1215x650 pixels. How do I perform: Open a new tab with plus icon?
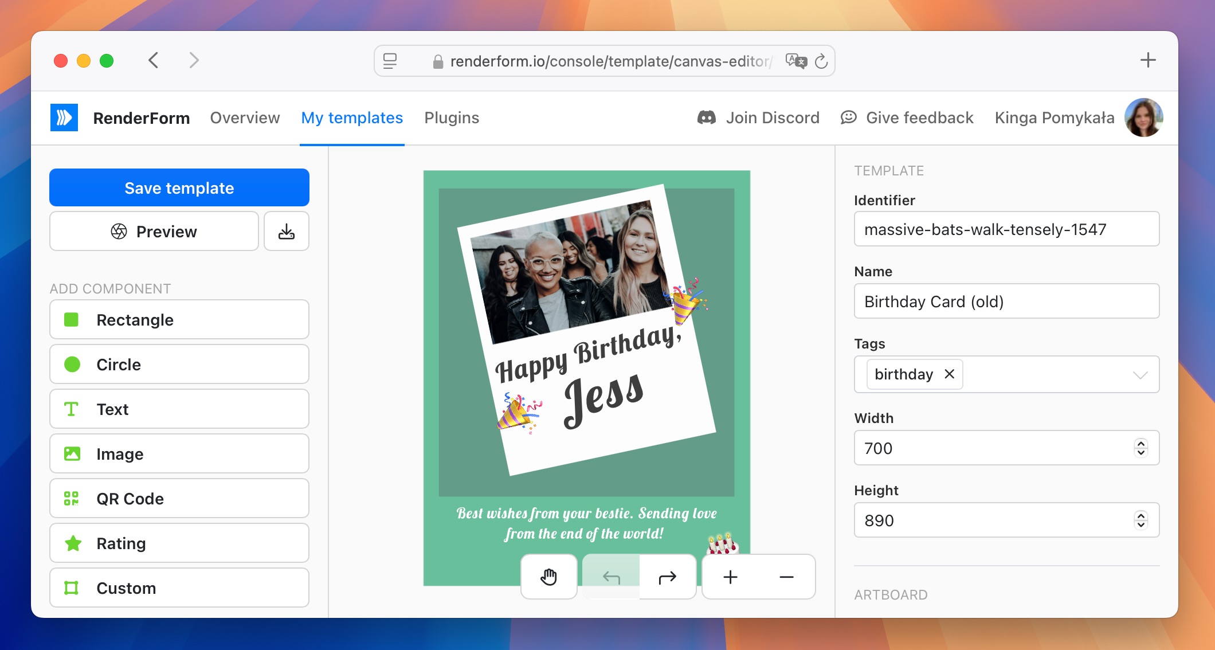point(1148,60)
